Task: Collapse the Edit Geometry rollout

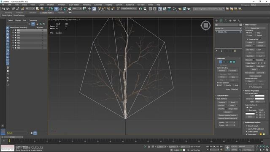Action: 251,25
